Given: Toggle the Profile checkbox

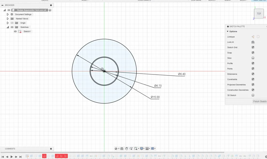Looking at the screenshot, I should 253,63.
